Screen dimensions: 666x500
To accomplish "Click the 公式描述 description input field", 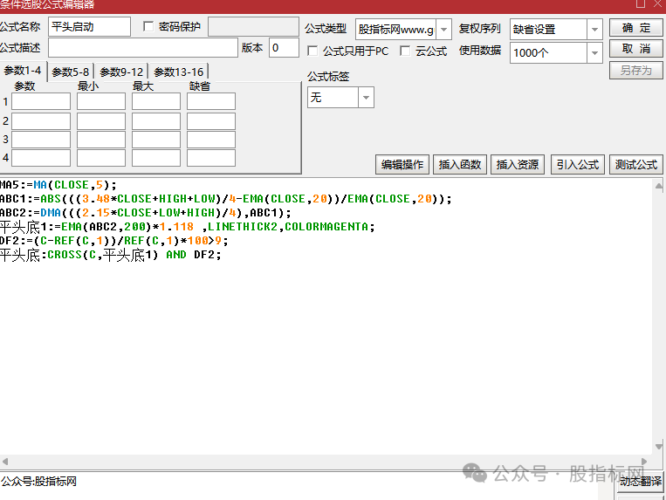I will point(143,48).
